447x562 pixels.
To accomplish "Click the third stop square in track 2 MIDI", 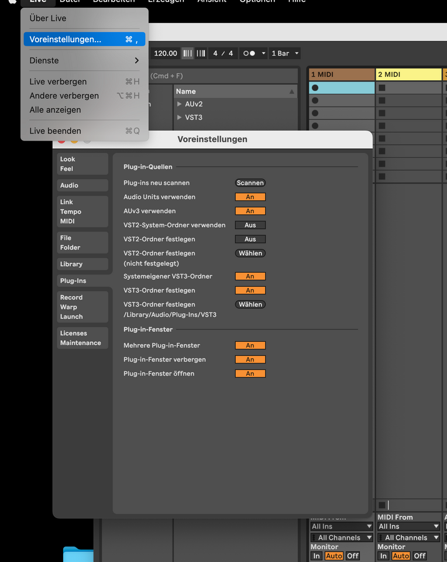I will (382, 113).
